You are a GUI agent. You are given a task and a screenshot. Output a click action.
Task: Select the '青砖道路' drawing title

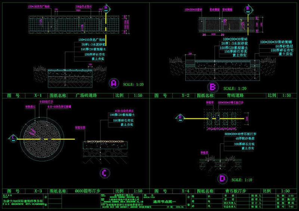coord(235,95)
